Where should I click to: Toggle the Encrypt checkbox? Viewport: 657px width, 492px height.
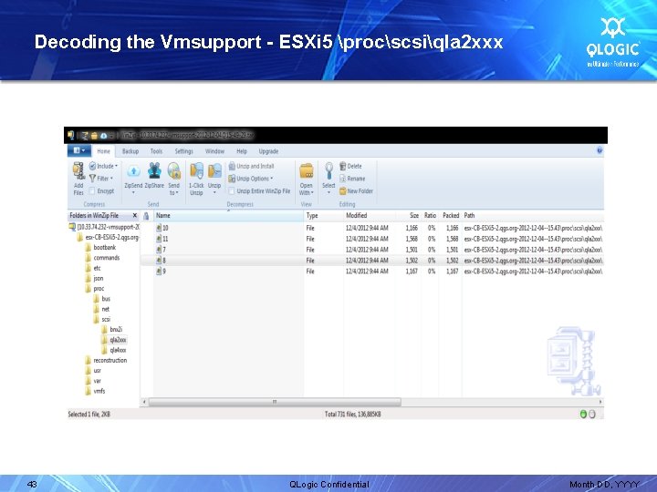[x=92, y=191]
